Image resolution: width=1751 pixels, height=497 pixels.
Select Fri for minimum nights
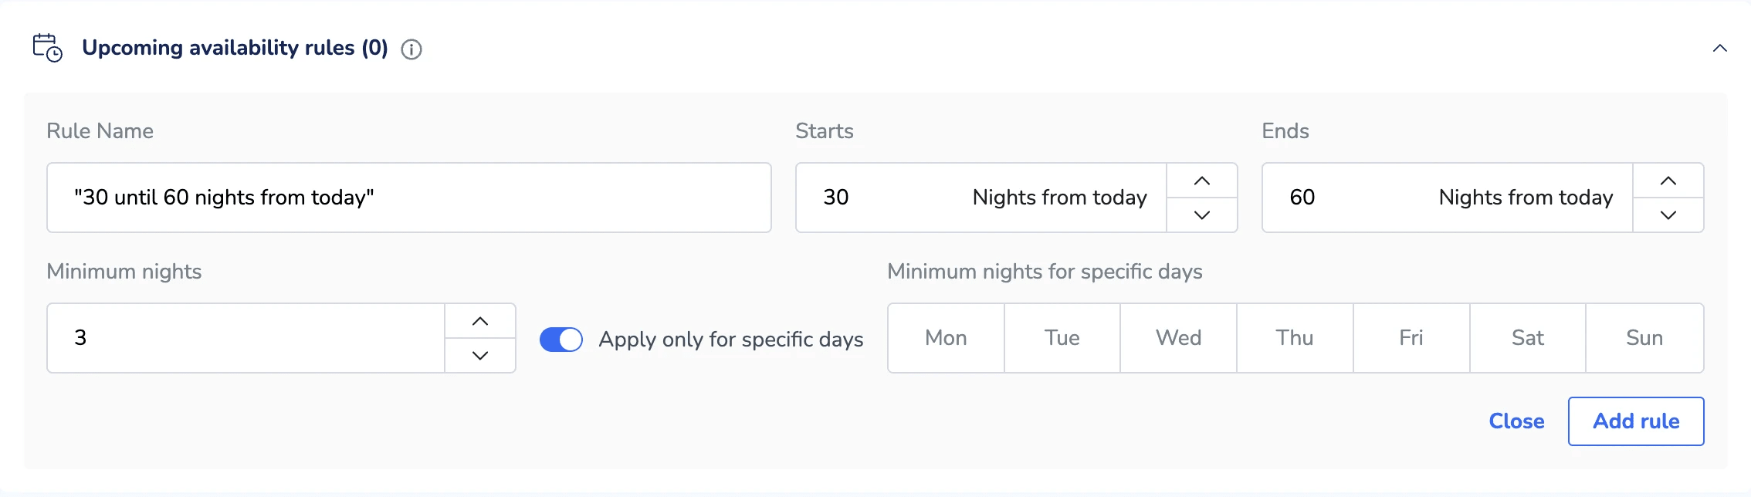[x=1411, y=338]
